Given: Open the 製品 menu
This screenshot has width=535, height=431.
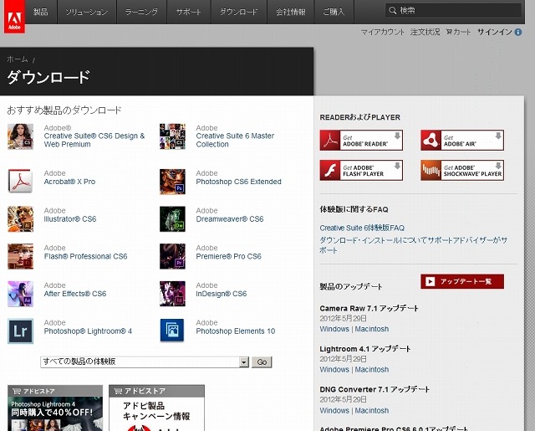Looking at the screenshot, I should point(41,12).
